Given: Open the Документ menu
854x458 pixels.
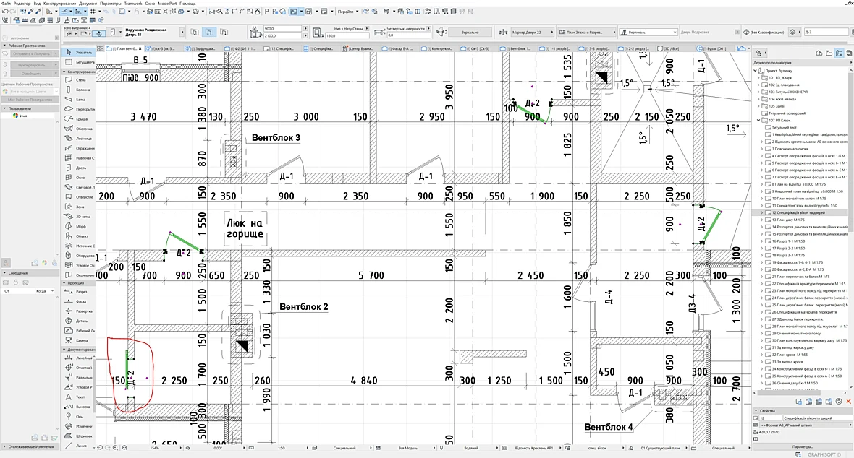Looking at the screenshot, I should point(87,4).
